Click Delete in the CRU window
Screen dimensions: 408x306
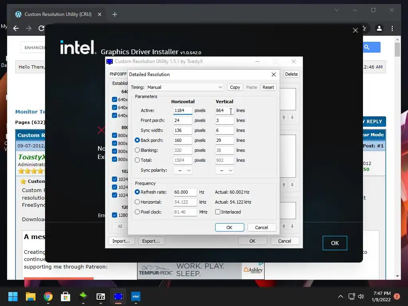(x=291, y=74)
